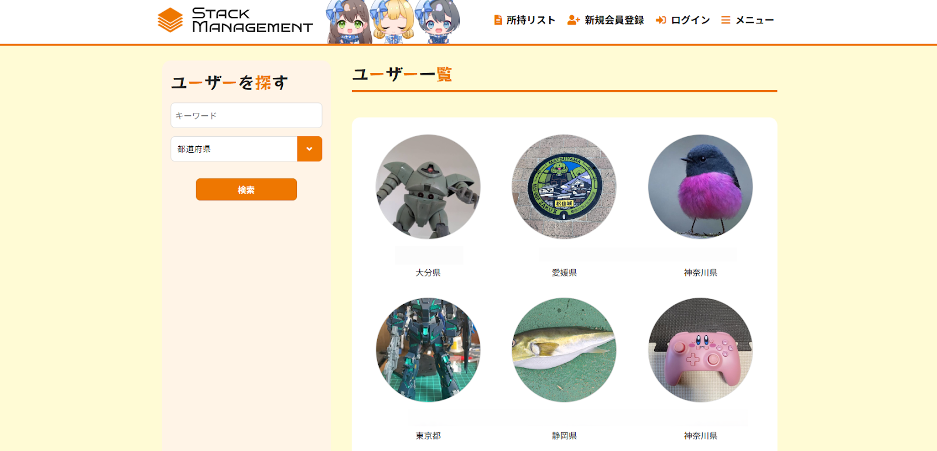937x451 pixels.
Task: Focus the キーワード search input field
Action: pos(247,115)
